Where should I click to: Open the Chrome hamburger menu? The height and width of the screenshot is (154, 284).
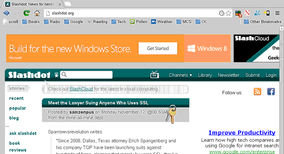[x=277, y=13]
